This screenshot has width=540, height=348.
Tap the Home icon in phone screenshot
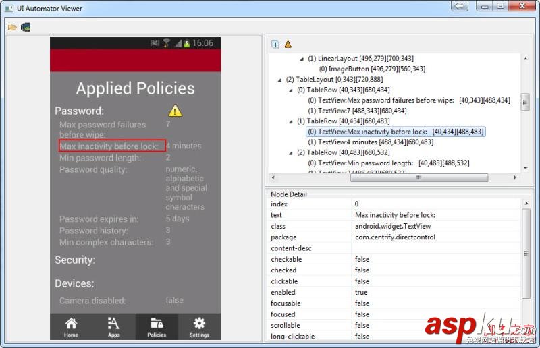click(x=71, y=326)
